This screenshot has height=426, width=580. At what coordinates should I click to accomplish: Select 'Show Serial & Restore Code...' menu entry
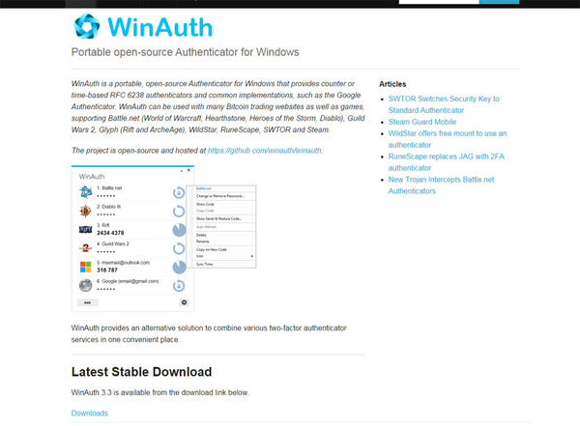tap(219, 218)
